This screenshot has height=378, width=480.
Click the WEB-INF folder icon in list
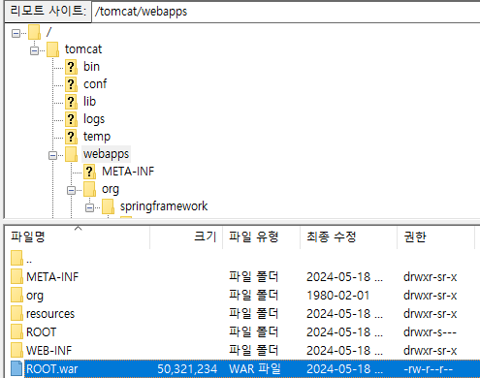(x=16, y=350)
